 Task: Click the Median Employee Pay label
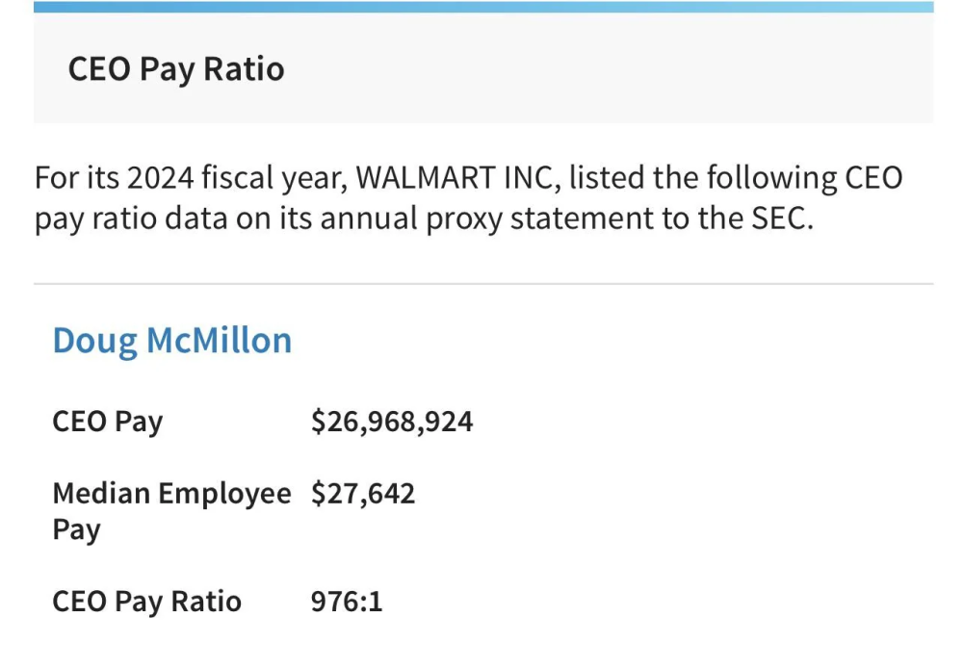(171, 494)
